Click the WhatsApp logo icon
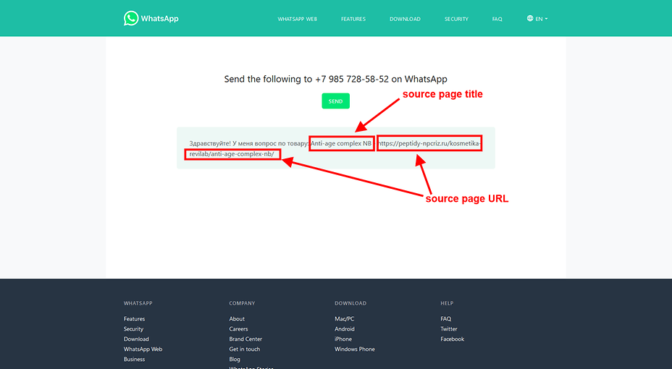This screenshot has height=369, width=672. click(131, 18)
